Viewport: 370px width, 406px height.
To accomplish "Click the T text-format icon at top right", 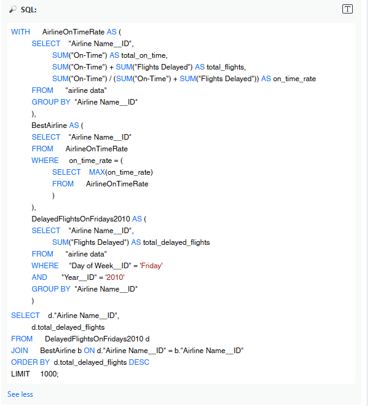I will pyautogui.click(x=348, y=9).
